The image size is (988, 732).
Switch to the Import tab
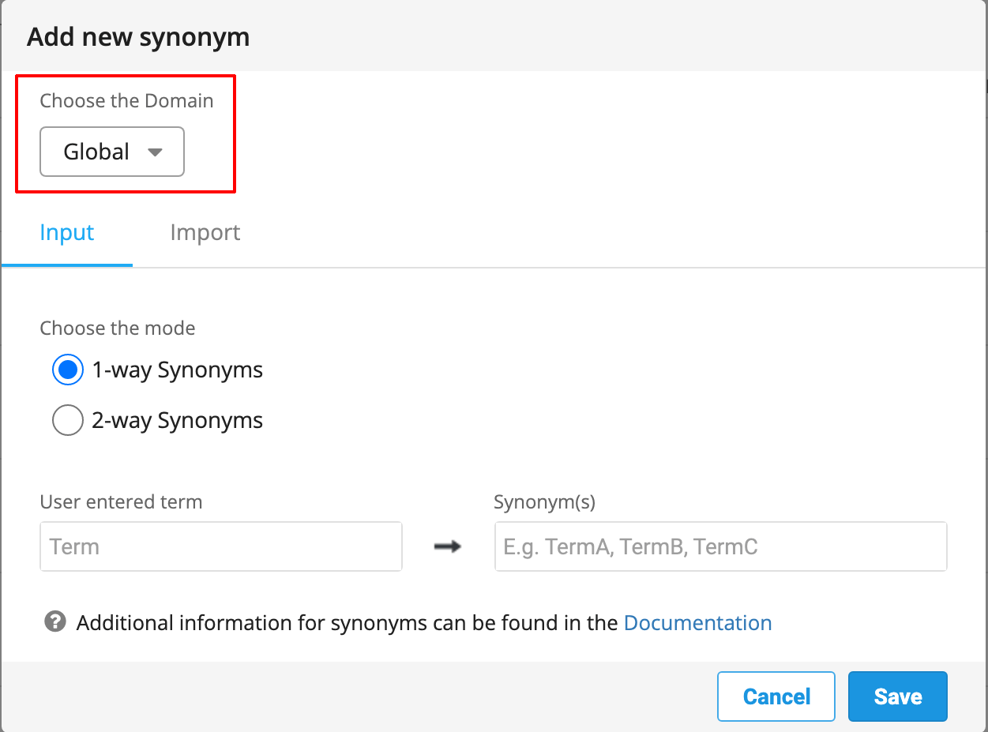pyautogui.click(x=205, y=232)
